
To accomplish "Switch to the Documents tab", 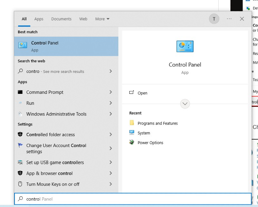I will click(61, 19).
